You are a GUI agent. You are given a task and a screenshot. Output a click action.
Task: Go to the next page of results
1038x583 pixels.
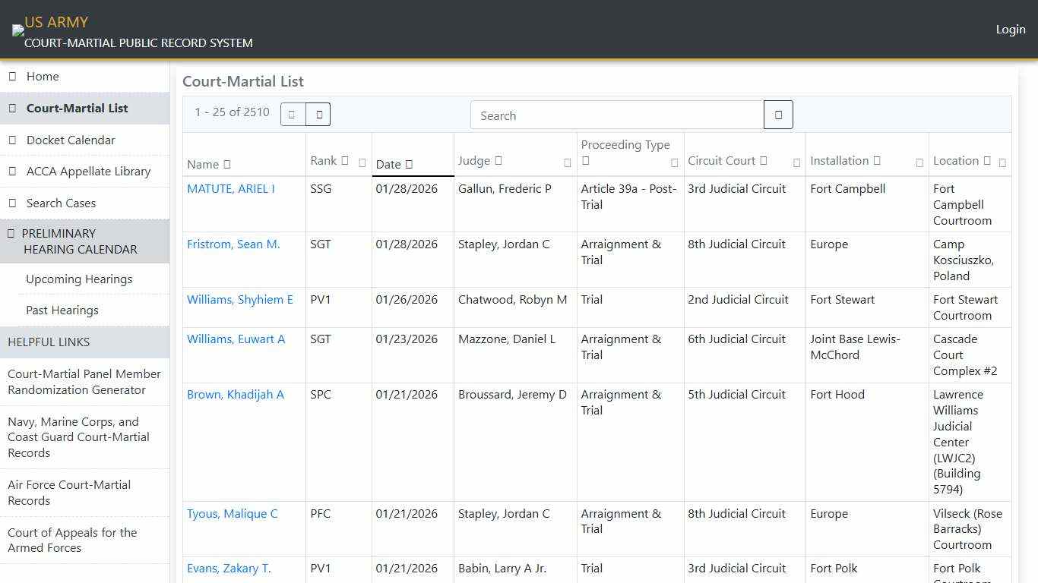click(x=318, y=114)
